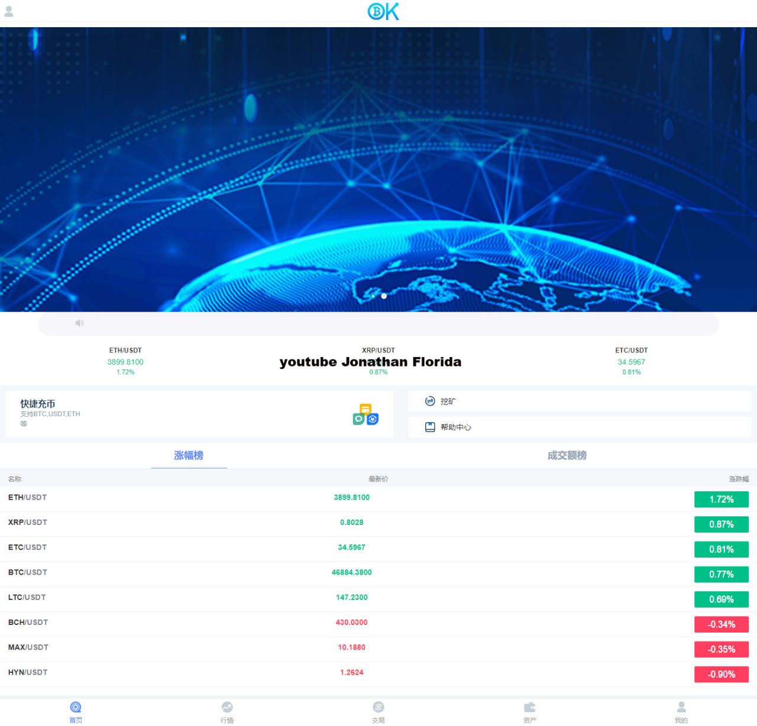
Task: Click the 涨跌幅 column header
Action: click(739, 479)
